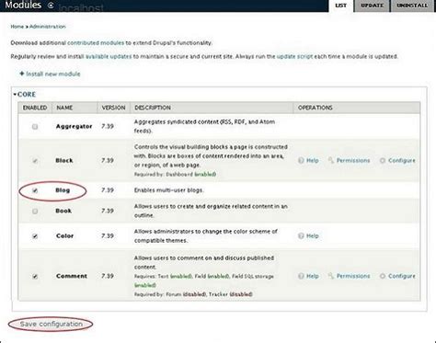436x343 pixels.
Task: Click the Help icon in Block row
Action: coord(301,160)
